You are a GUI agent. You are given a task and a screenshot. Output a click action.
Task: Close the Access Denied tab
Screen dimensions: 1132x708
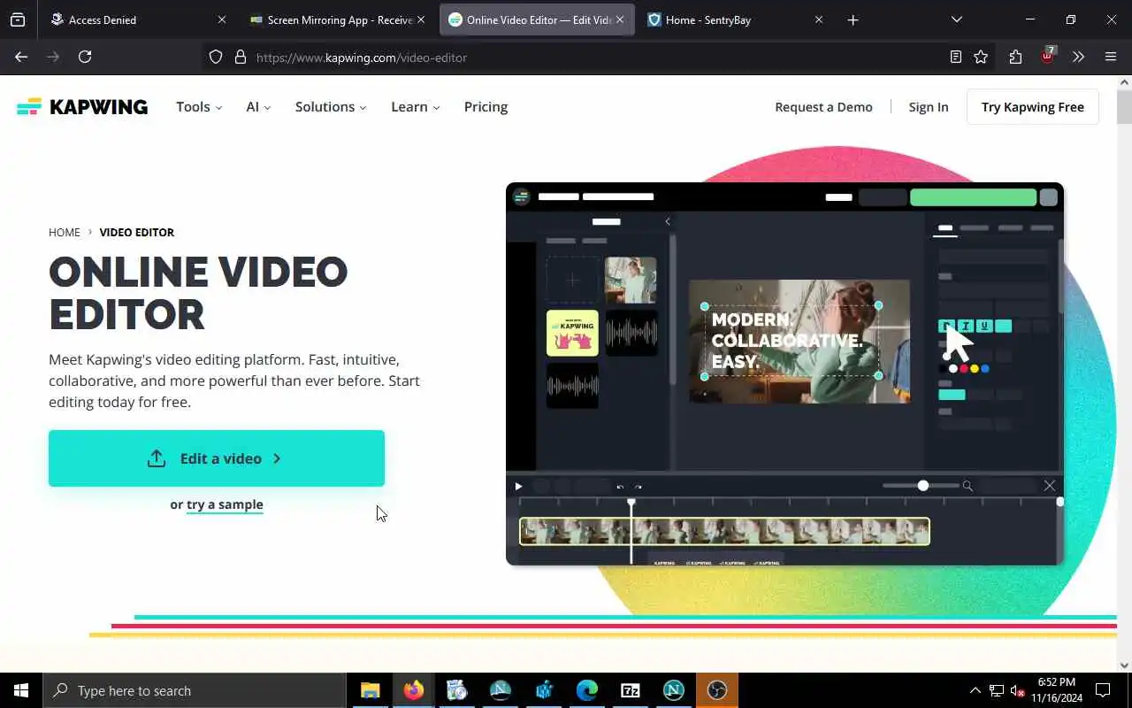[222, 19]
